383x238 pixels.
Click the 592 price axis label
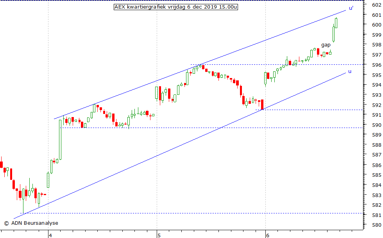[376, 105]
